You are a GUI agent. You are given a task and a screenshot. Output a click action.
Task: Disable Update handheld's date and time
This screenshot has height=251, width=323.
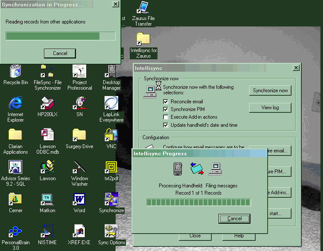pos(166,125)
